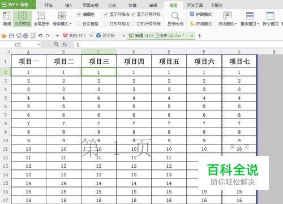This screenshot has width=283, height=204.
Task: Toggle Print Gridlines (打印网格线) checkbox
Action: click(106, 24)
